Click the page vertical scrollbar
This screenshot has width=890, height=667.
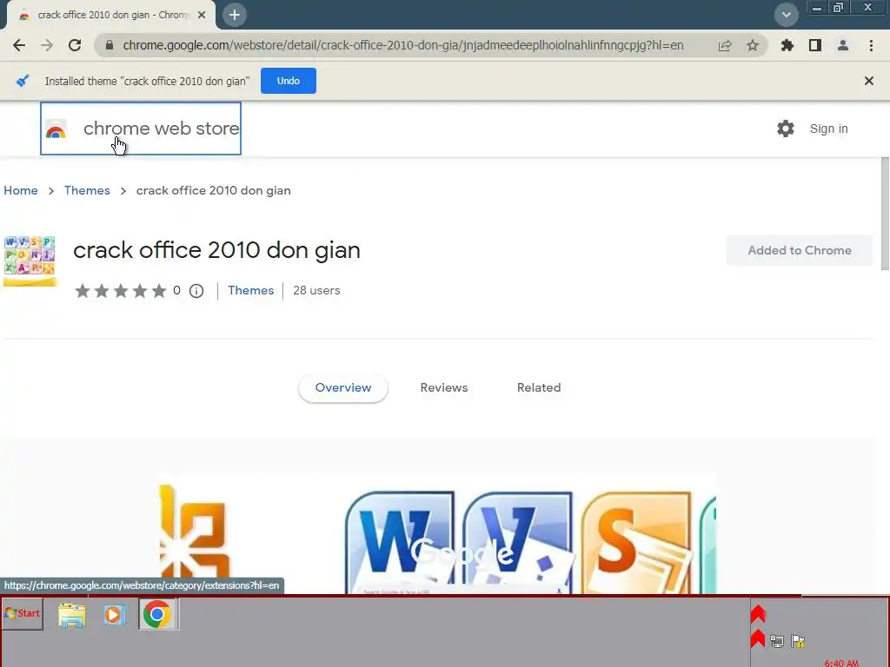pos(885,215)
